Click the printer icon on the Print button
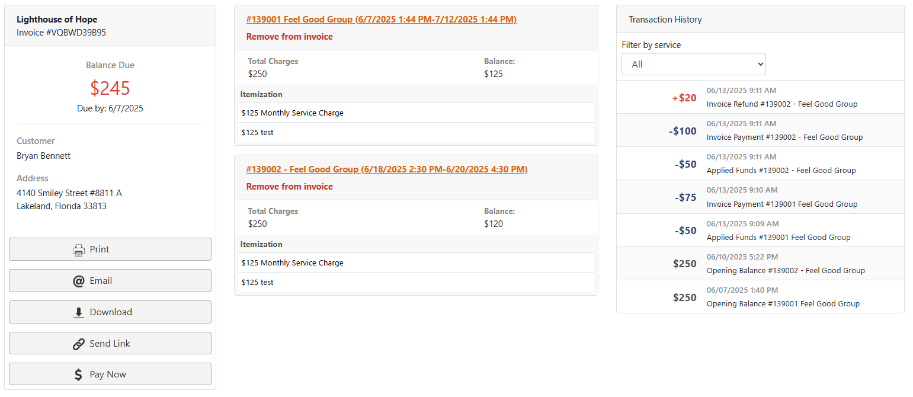Screen dimensions: 913x397 tap(78, 249)
